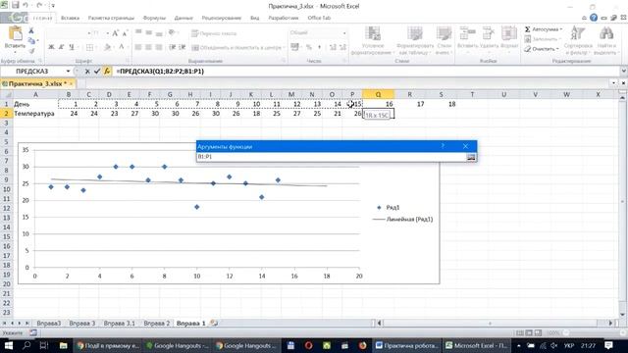Cancel formula entry with the X icon
This screenshot has height=353, width=628.
coord(87,72)
